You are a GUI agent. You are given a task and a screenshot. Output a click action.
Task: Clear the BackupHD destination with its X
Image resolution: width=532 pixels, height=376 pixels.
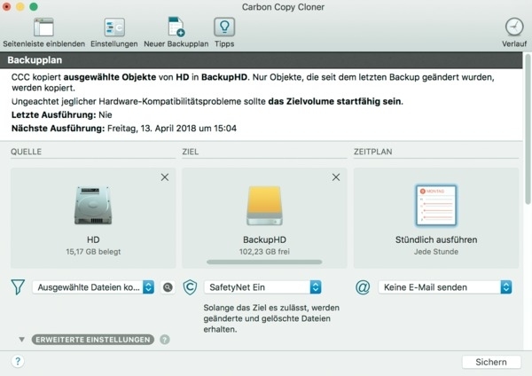[336, 177]
